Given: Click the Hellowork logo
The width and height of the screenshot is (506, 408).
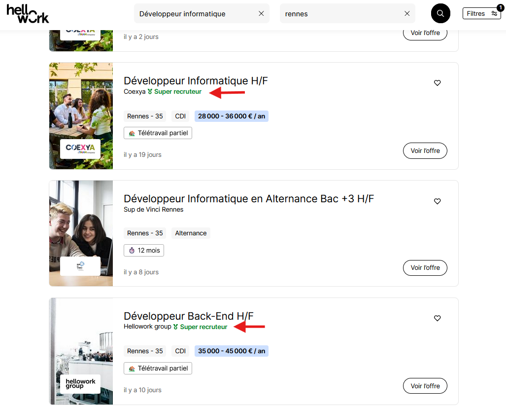Looking at the screenshot, I should [28, 14].
